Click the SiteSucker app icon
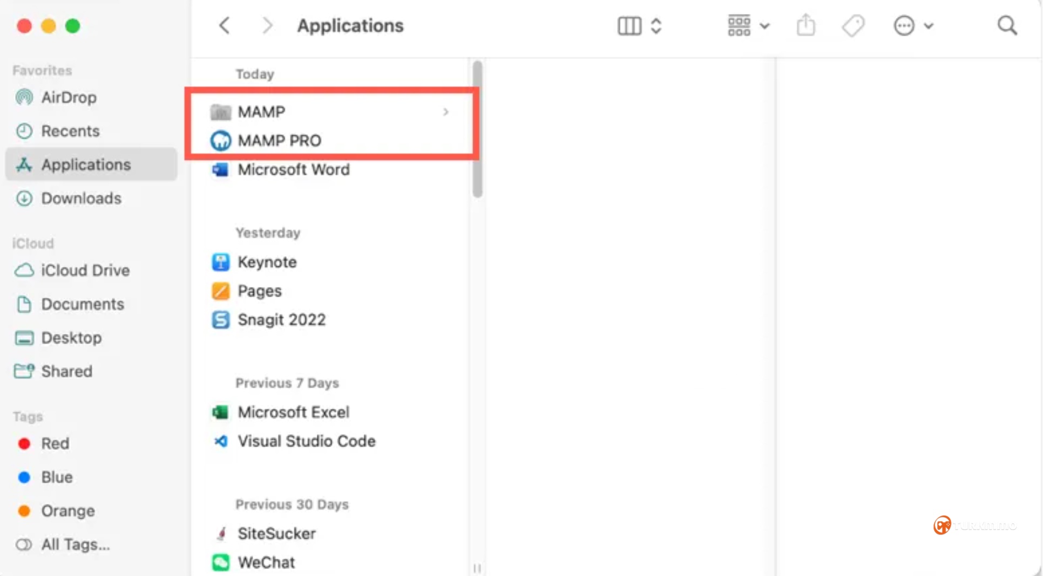 (x=220, y=534)
